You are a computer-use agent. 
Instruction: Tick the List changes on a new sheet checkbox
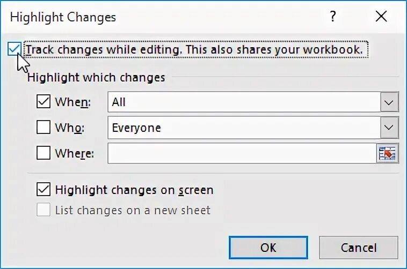point(43,210)
